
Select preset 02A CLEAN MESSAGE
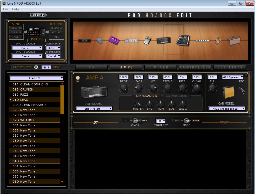coord(35,105)
